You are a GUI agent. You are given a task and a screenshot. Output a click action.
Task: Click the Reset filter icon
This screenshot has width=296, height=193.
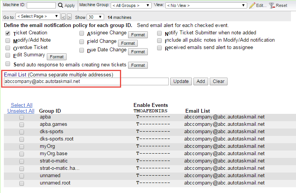[272, 5]
